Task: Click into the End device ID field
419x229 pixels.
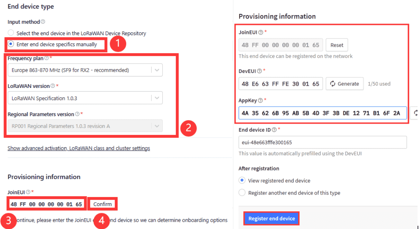Action: [x=323, y=142]
